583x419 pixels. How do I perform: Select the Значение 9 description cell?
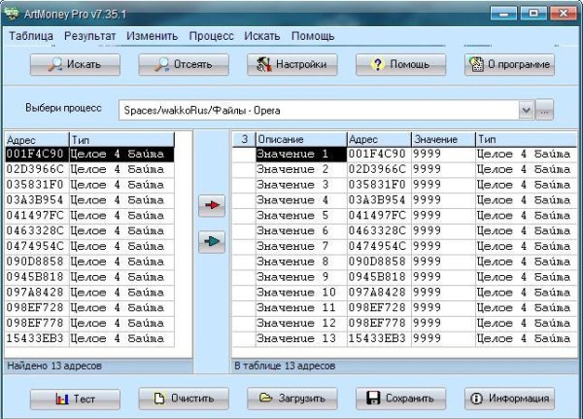coord(301,277)
